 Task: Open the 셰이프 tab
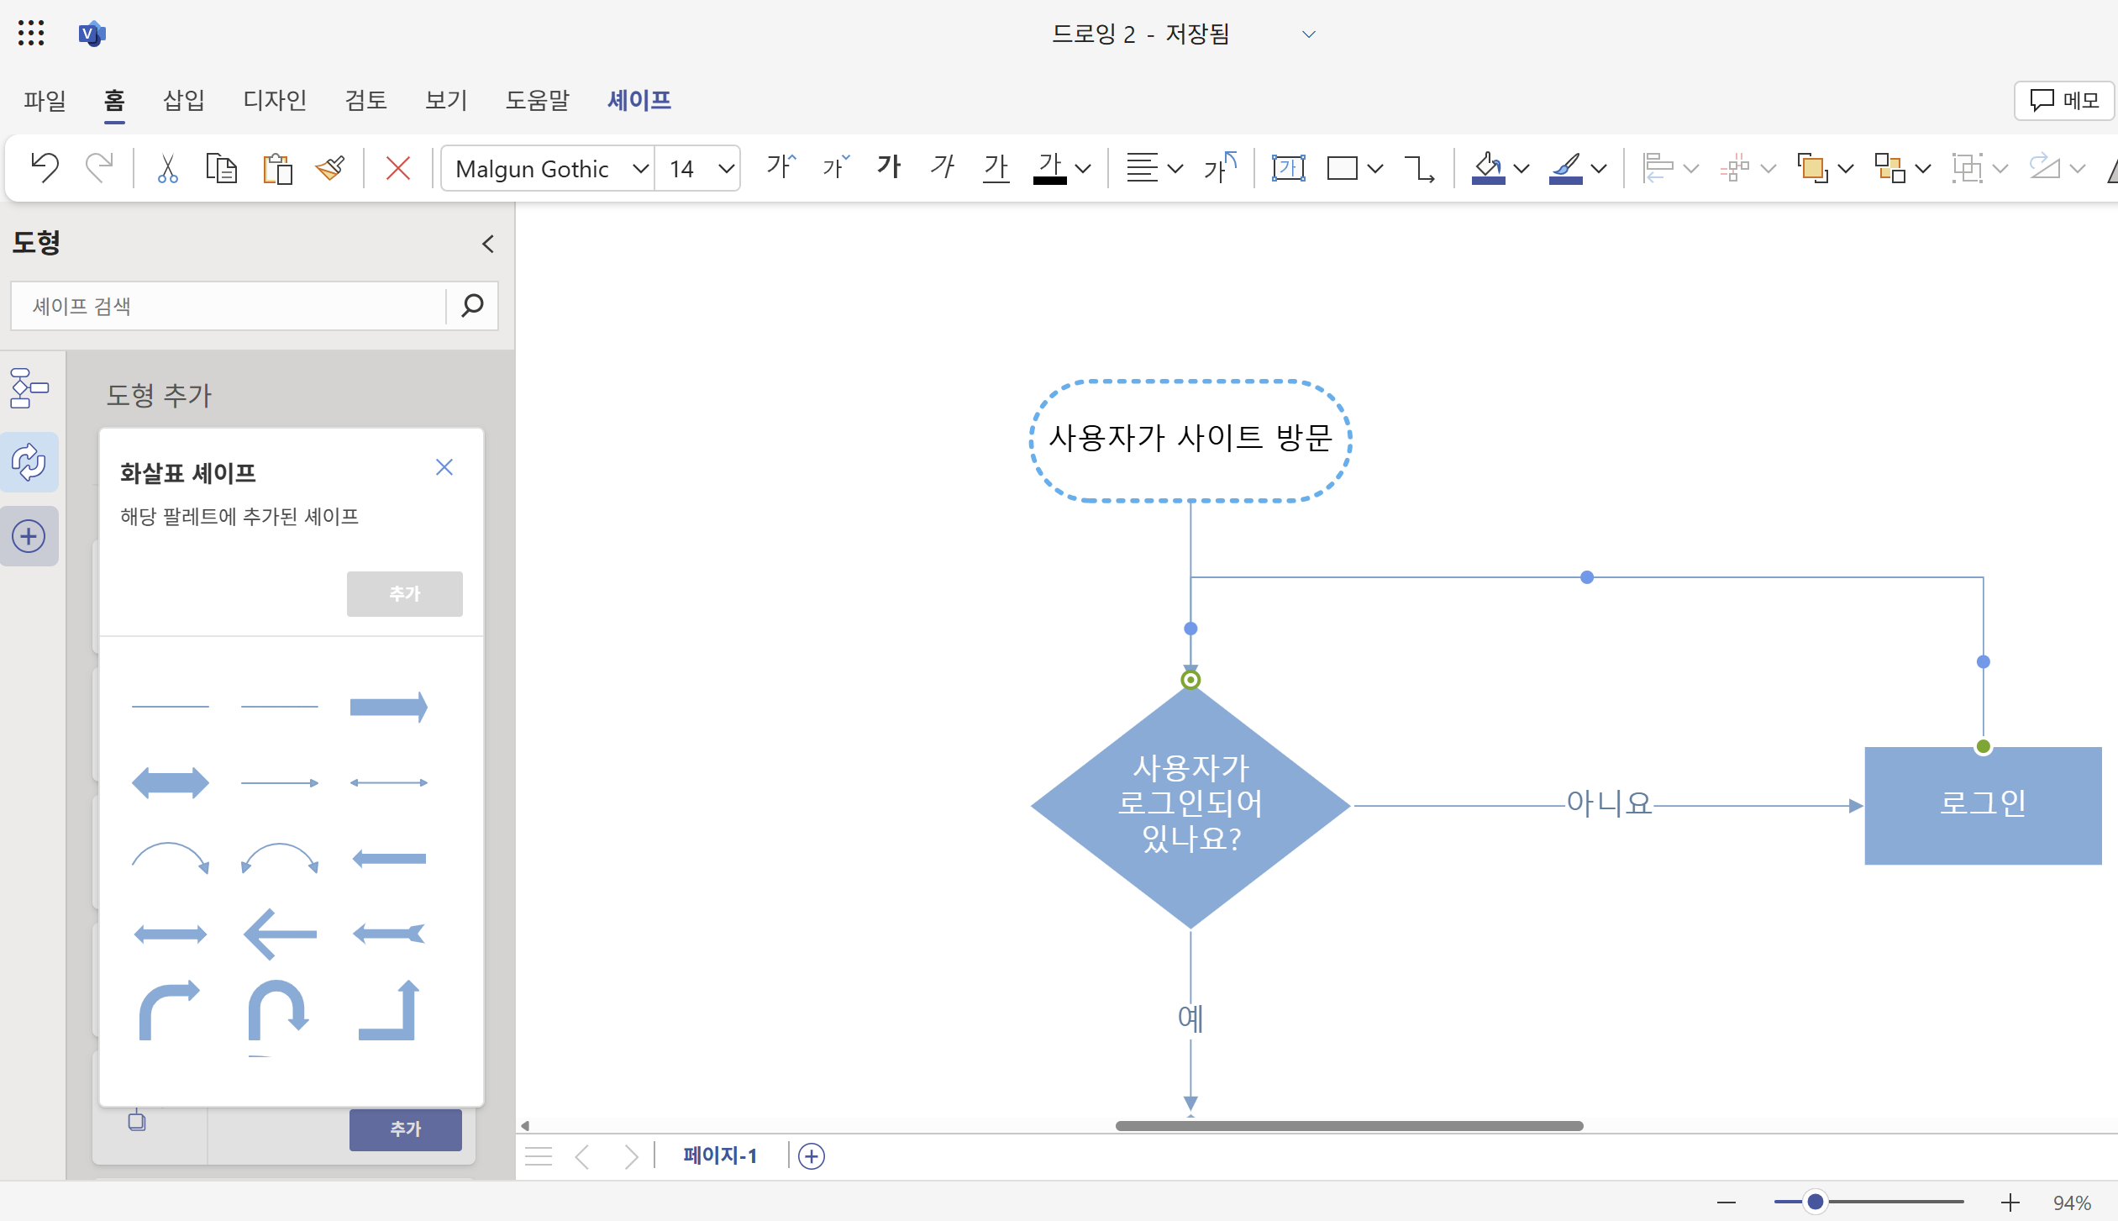(x=639, y=100)
